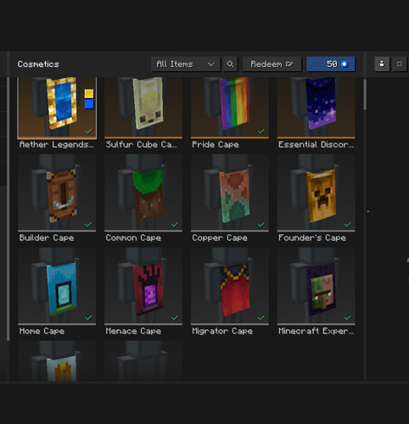The width and height of the screenshot is (409, 424).
Task: Pick the yellow color variant swatch
Action: (x=89, y=93)
